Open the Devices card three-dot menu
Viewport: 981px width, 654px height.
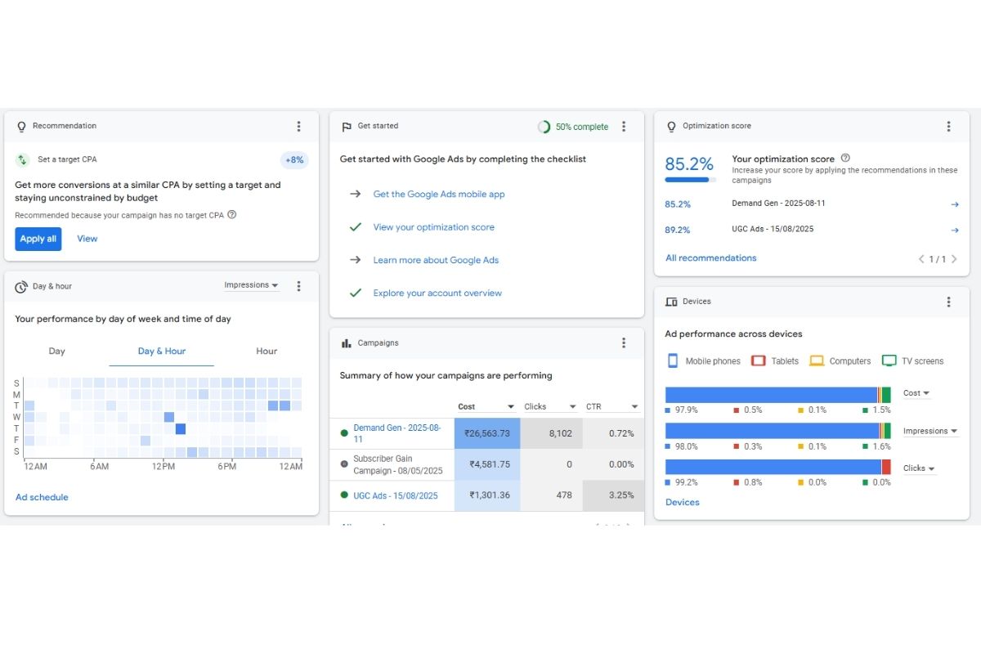pos(948,302)
